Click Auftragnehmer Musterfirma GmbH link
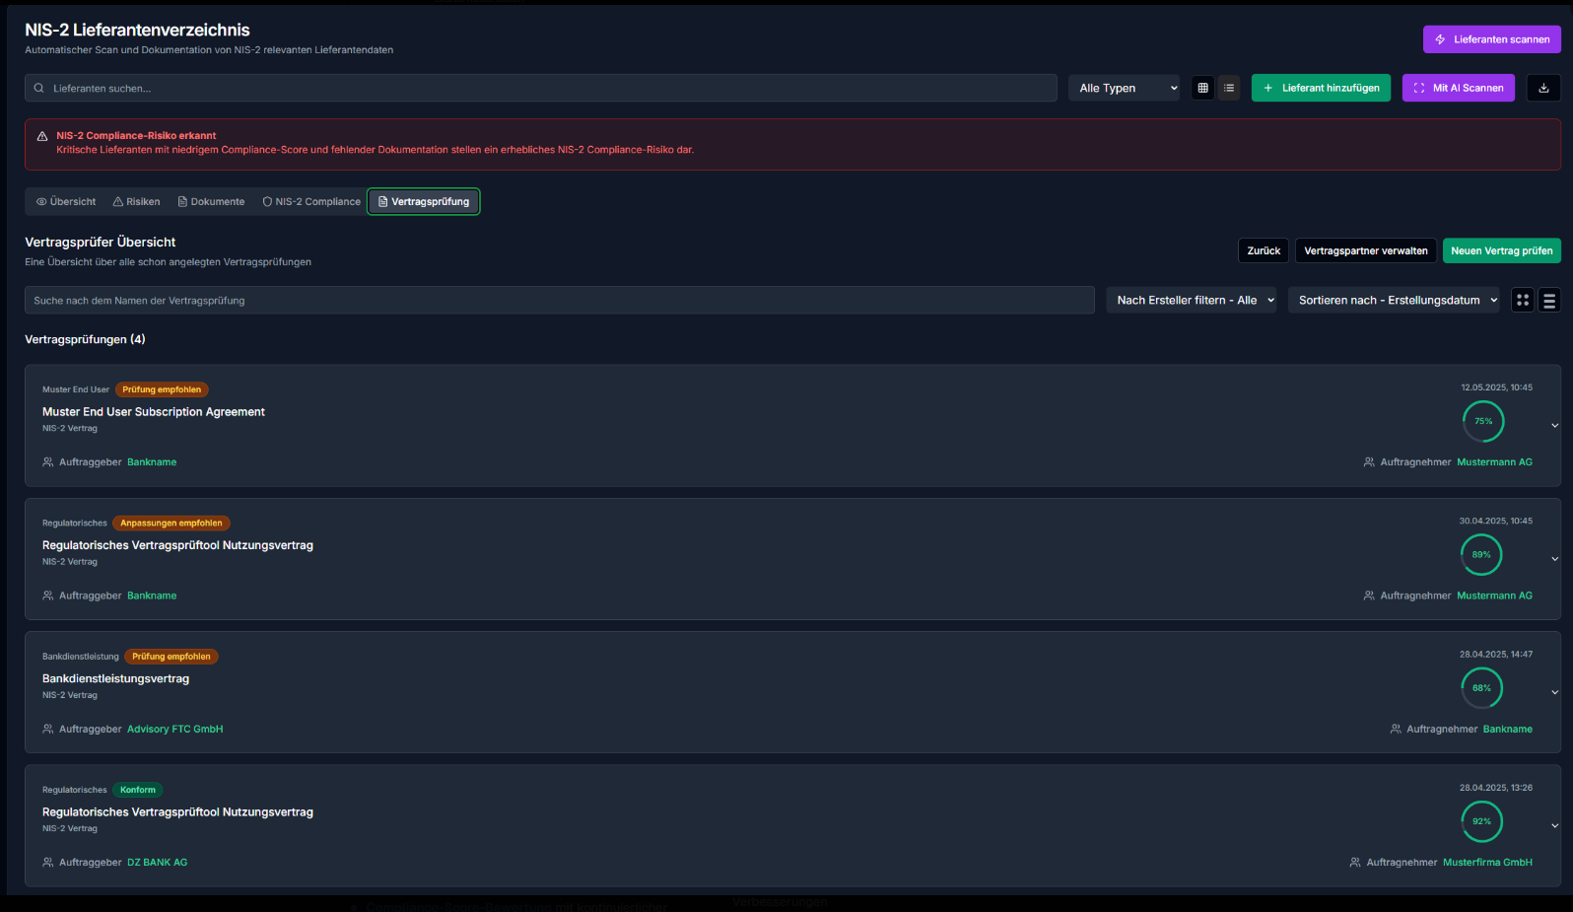 (1487, 862)
